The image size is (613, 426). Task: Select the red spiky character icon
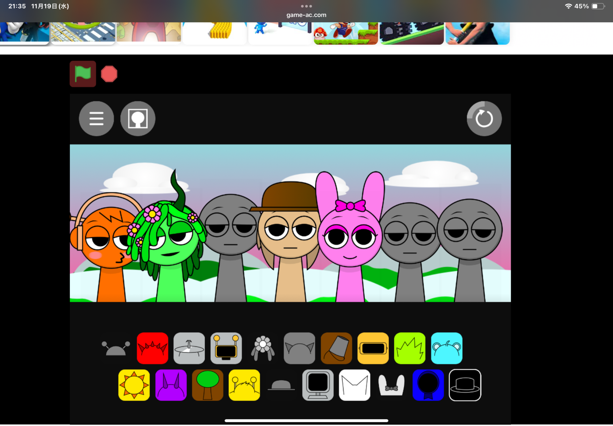152,348
